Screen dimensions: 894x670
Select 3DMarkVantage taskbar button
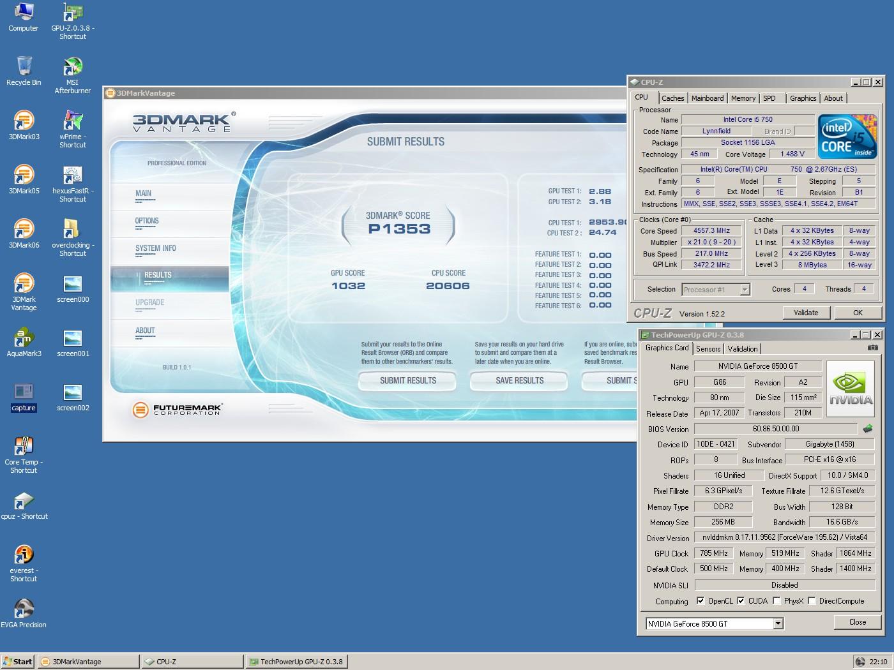click(x=88, y=662)
